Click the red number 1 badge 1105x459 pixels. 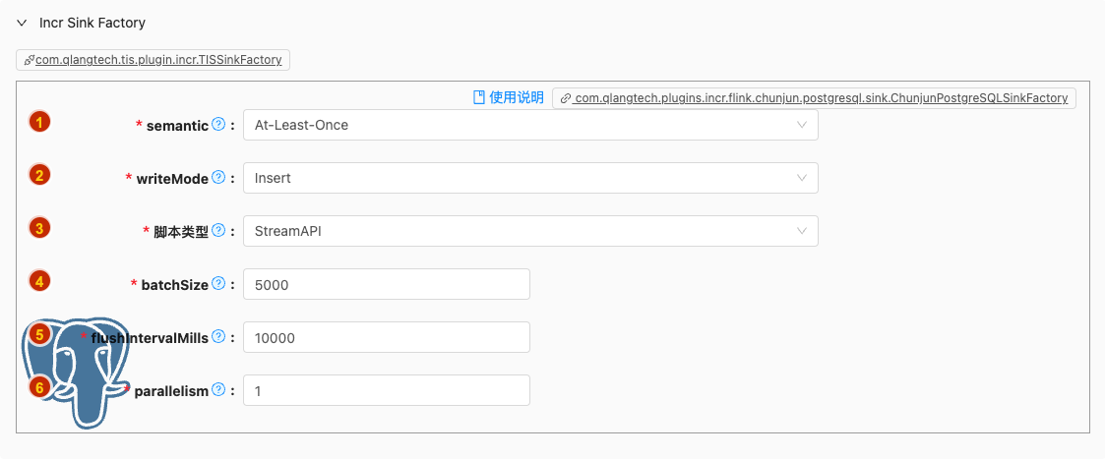pos(39,123)
